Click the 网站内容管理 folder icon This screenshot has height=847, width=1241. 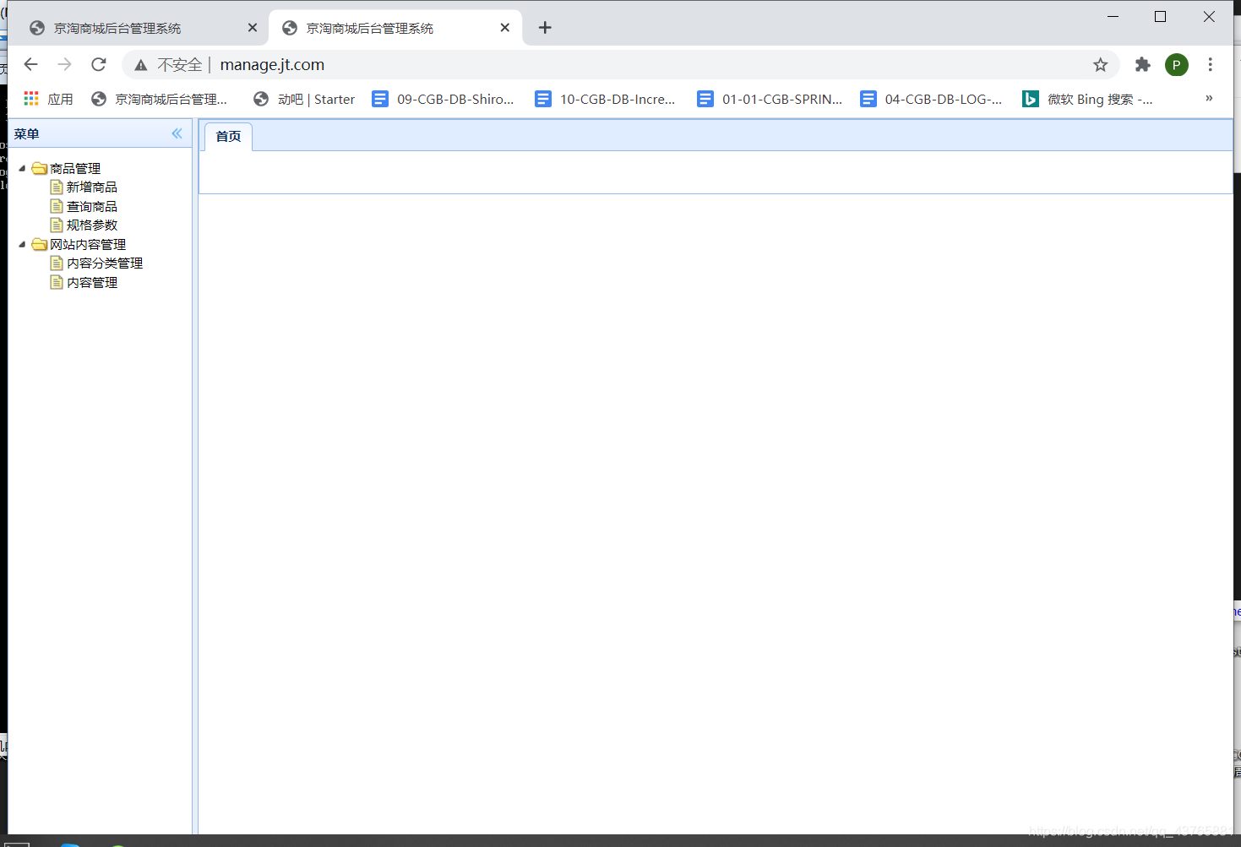pyautogui.click(x=39, y=244)
